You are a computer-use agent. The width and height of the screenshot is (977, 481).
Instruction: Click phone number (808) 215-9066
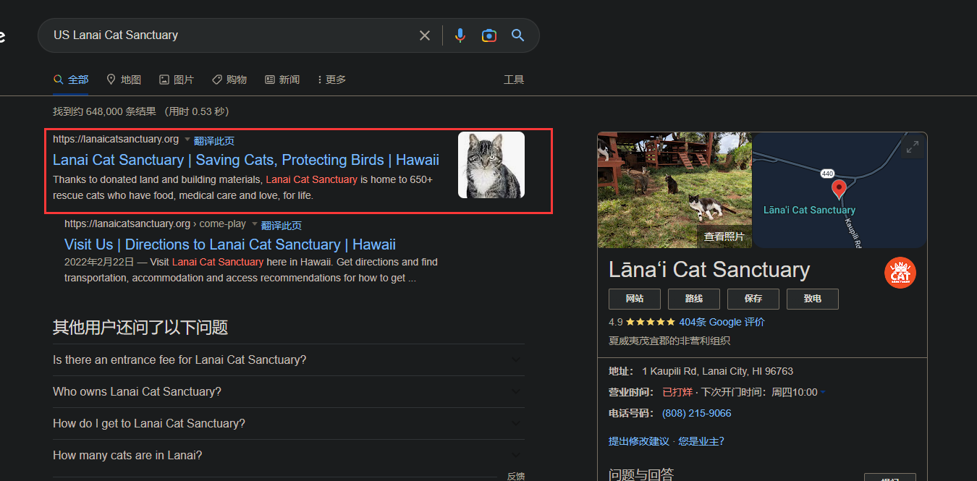coord(697,413)
